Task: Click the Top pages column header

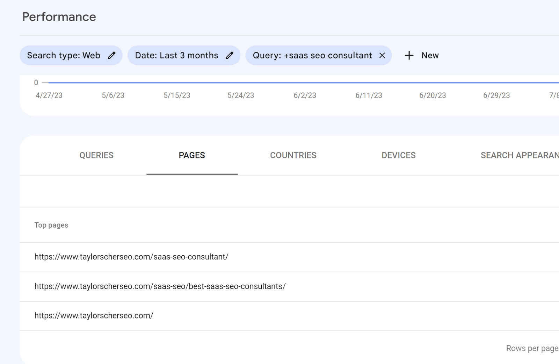Action: 51,225
